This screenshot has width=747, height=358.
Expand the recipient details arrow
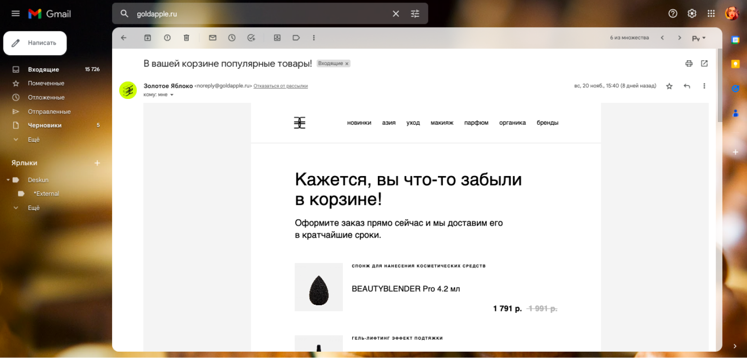(172, 95)
